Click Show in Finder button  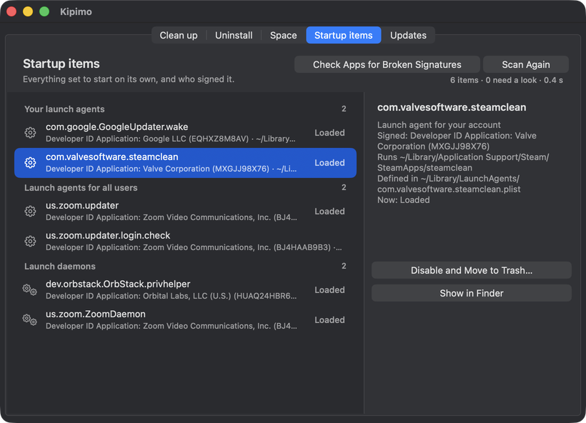[471, 293]
